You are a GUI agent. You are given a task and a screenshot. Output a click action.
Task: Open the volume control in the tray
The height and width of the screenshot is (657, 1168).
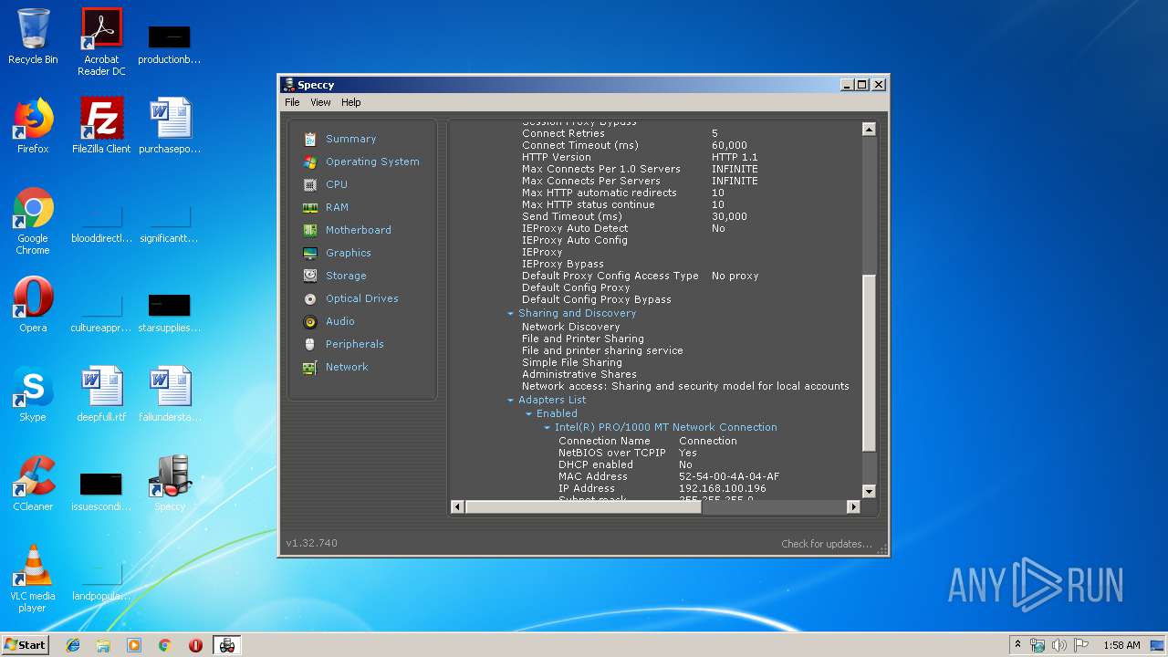(1059, 645)
